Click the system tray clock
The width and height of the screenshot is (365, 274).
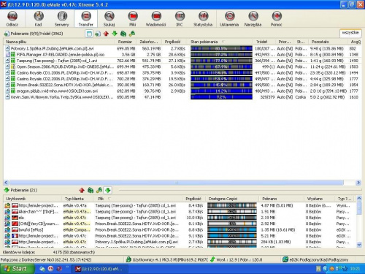pos(355,269)
